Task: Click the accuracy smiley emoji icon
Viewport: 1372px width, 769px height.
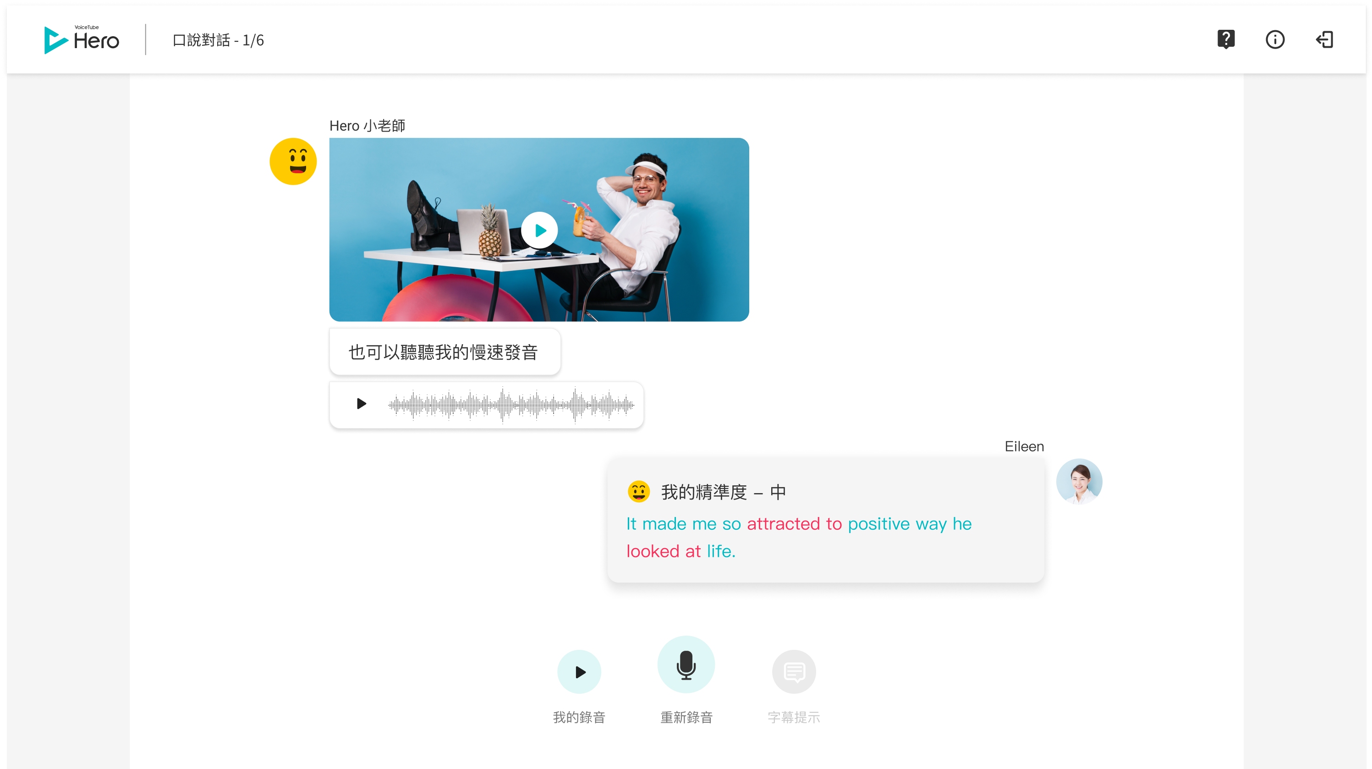Action: 638,492
